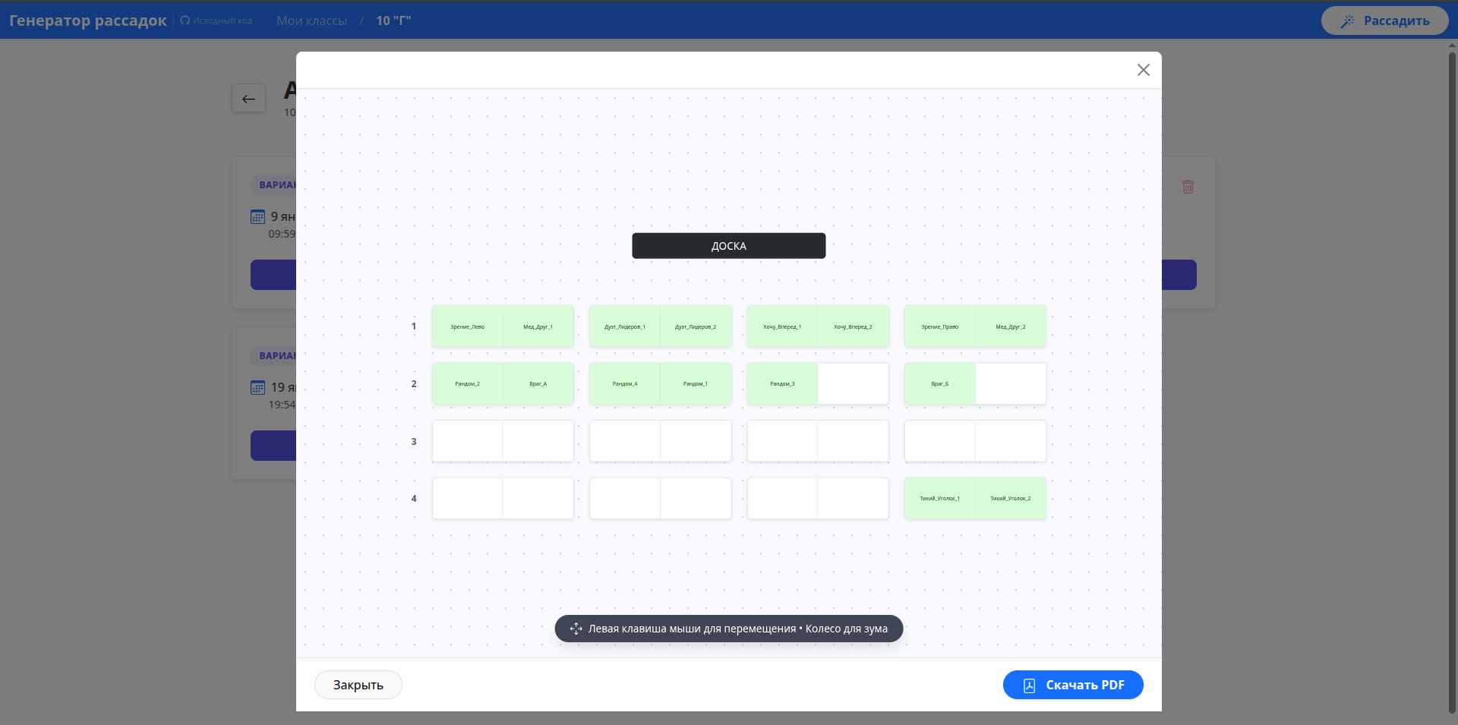
Task: Click the calendar icon next to 9 янв date
Action: click(x=258, y=217)
